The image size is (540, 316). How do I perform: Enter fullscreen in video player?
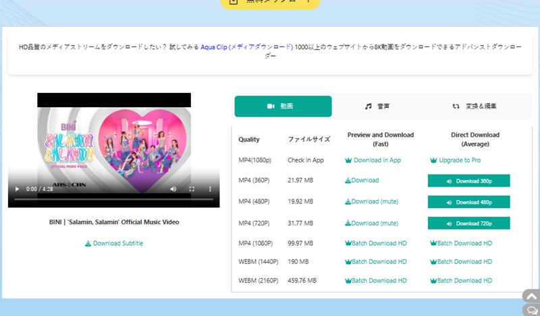click(x=192, y=189)
